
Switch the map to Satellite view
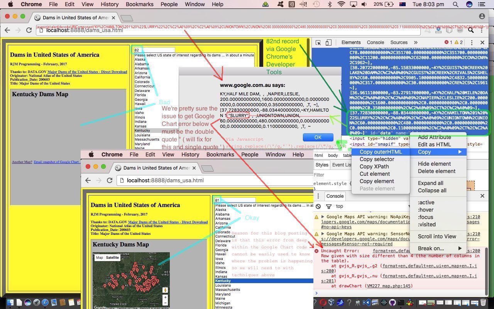point(112,258)
